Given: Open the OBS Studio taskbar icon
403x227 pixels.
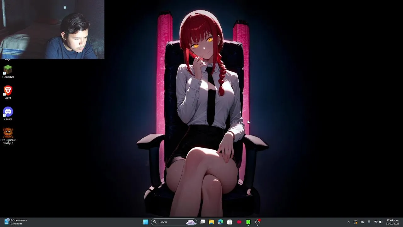Looking at the screenshot, I should 258,222.
